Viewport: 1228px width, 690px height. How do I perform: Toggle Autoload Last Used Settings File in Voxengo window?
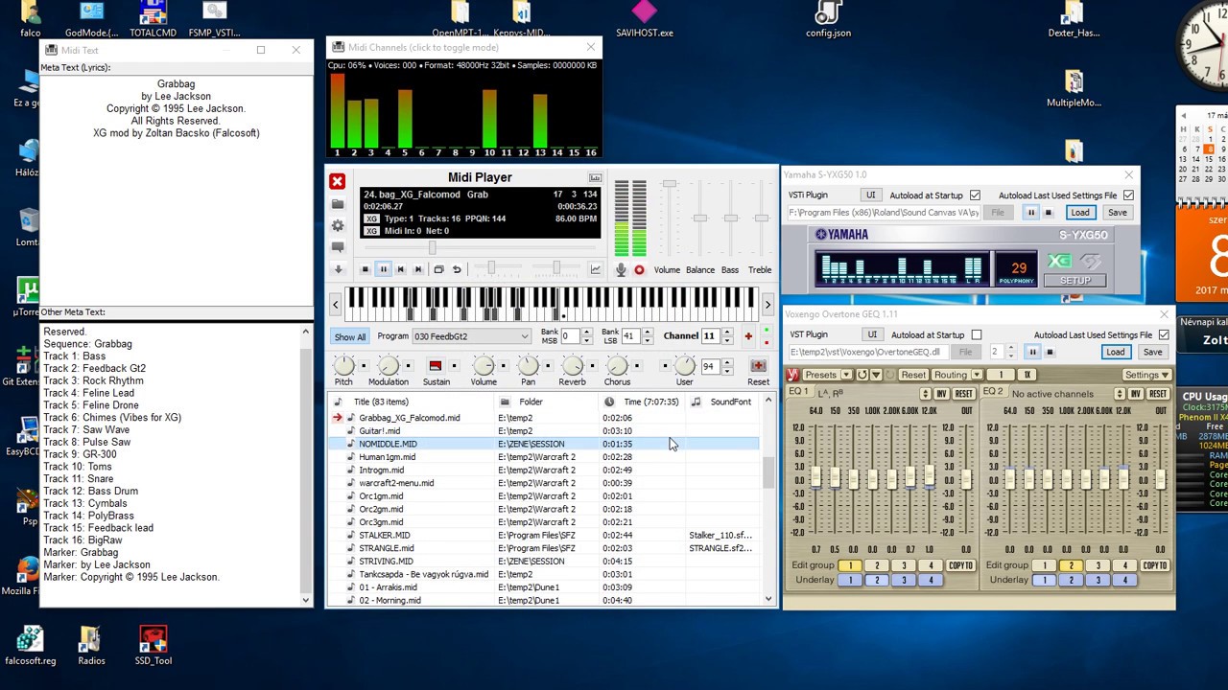(x=1164, y=335)
